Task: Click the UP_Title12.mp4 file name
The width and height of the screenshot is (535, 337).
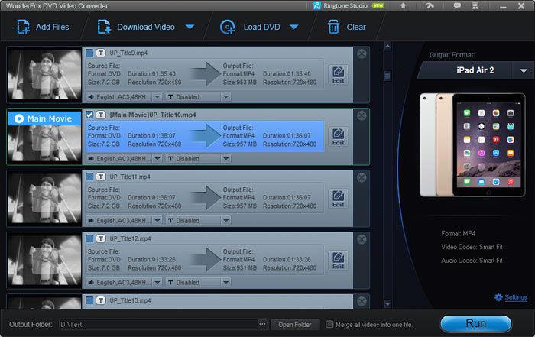Action: click(x=130, y=238)
